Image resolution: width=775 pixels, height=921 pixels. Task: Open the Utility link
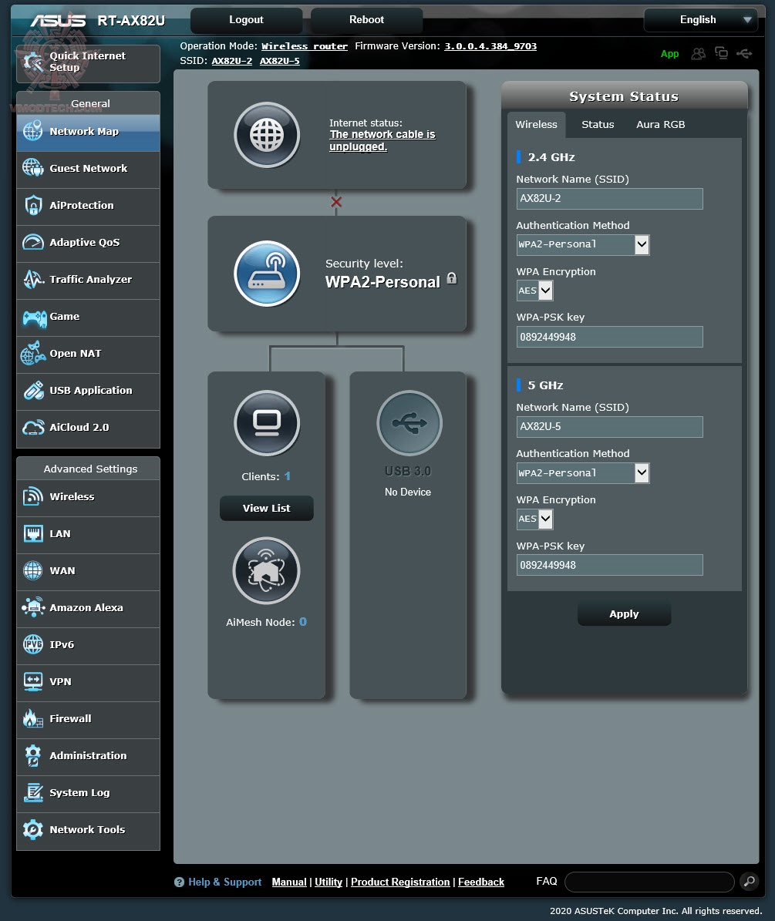(x=329, y=882)
